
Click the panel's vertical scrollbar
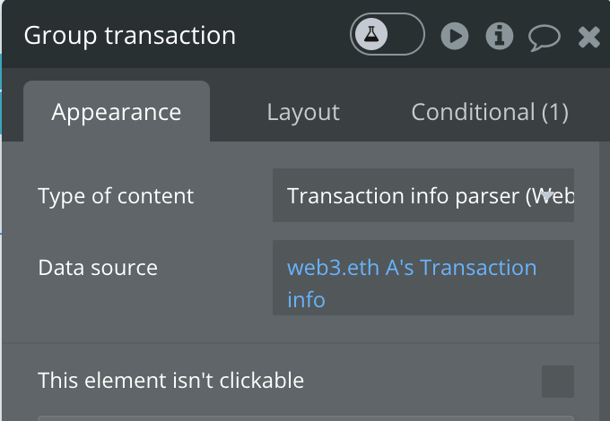(605, 281)
